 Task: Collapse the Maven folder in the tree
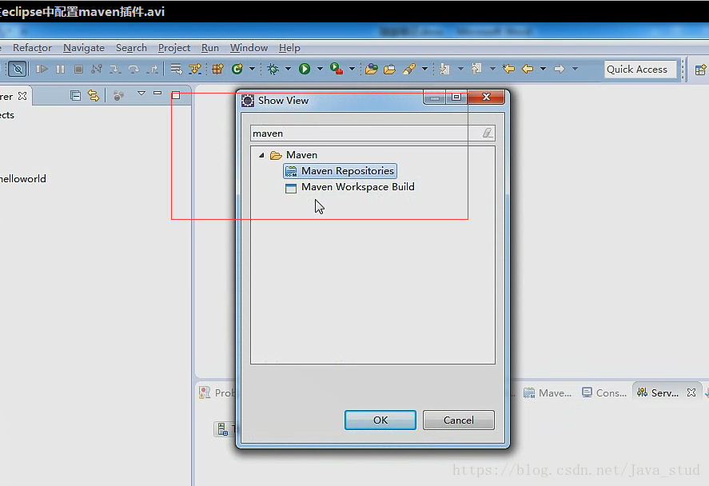pyautogui.click(x=261, y=155)
